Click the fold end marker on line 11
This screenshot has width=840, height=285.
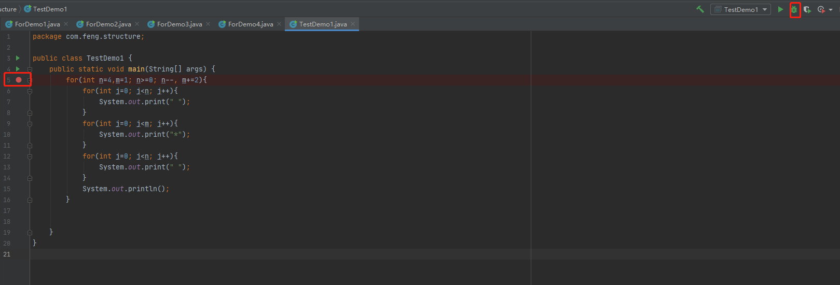tap(30, 146)
